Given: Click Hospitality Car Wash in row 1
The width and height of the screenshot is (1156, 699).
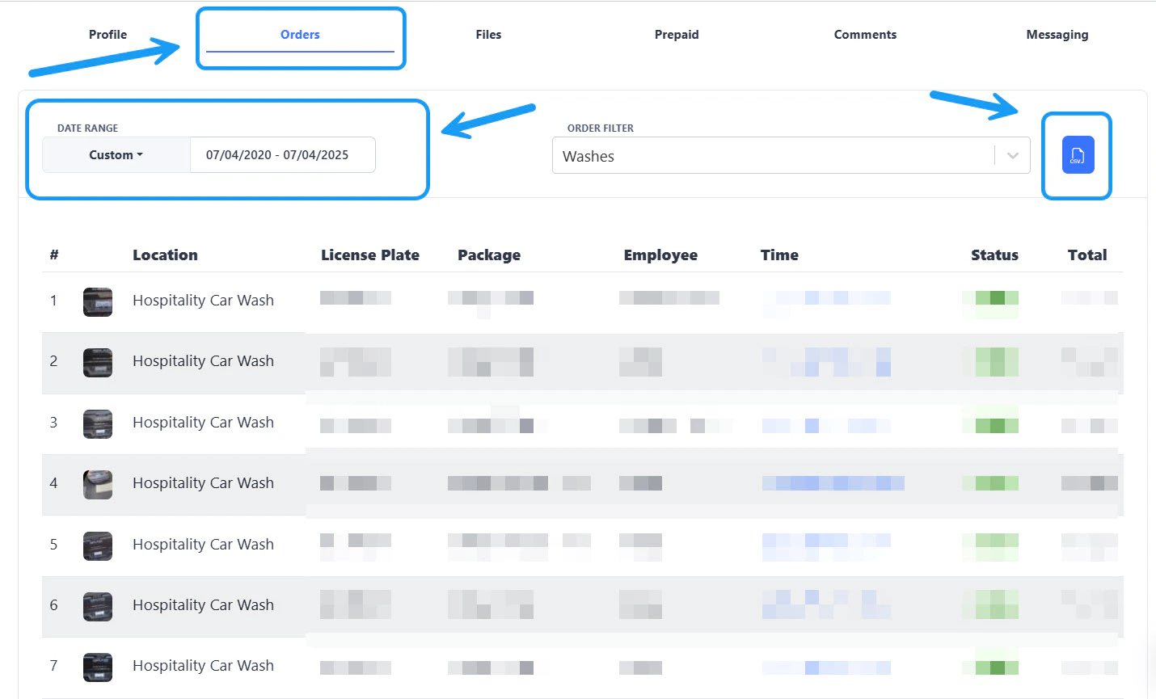Looking at the screenshot, I should (203, 301).
